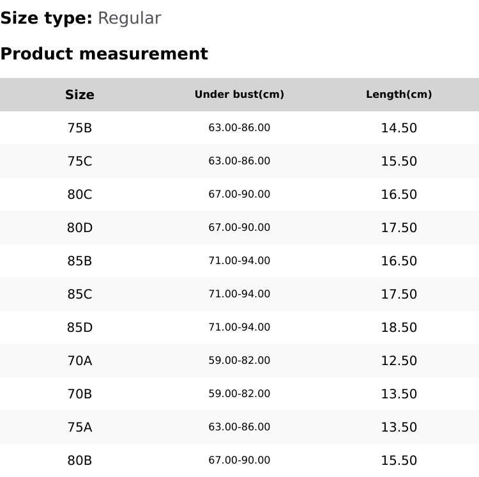
Task: Click the Product measurement heading
Action: [x=104, y=54]
